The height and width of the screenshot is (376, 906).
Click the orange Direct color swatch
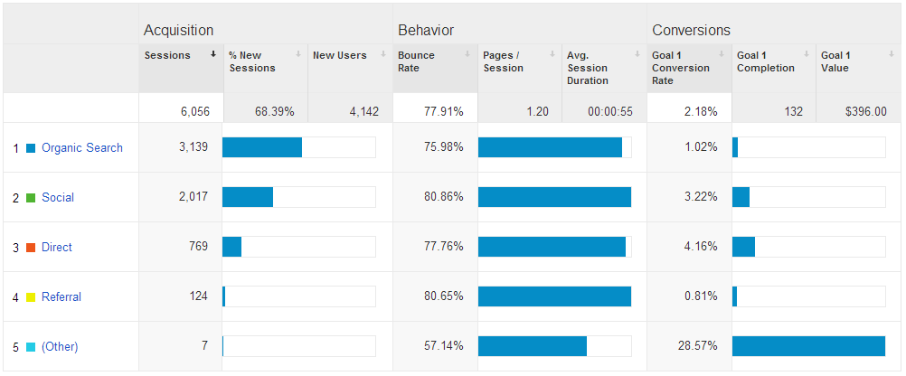click(x=32, y=248)
